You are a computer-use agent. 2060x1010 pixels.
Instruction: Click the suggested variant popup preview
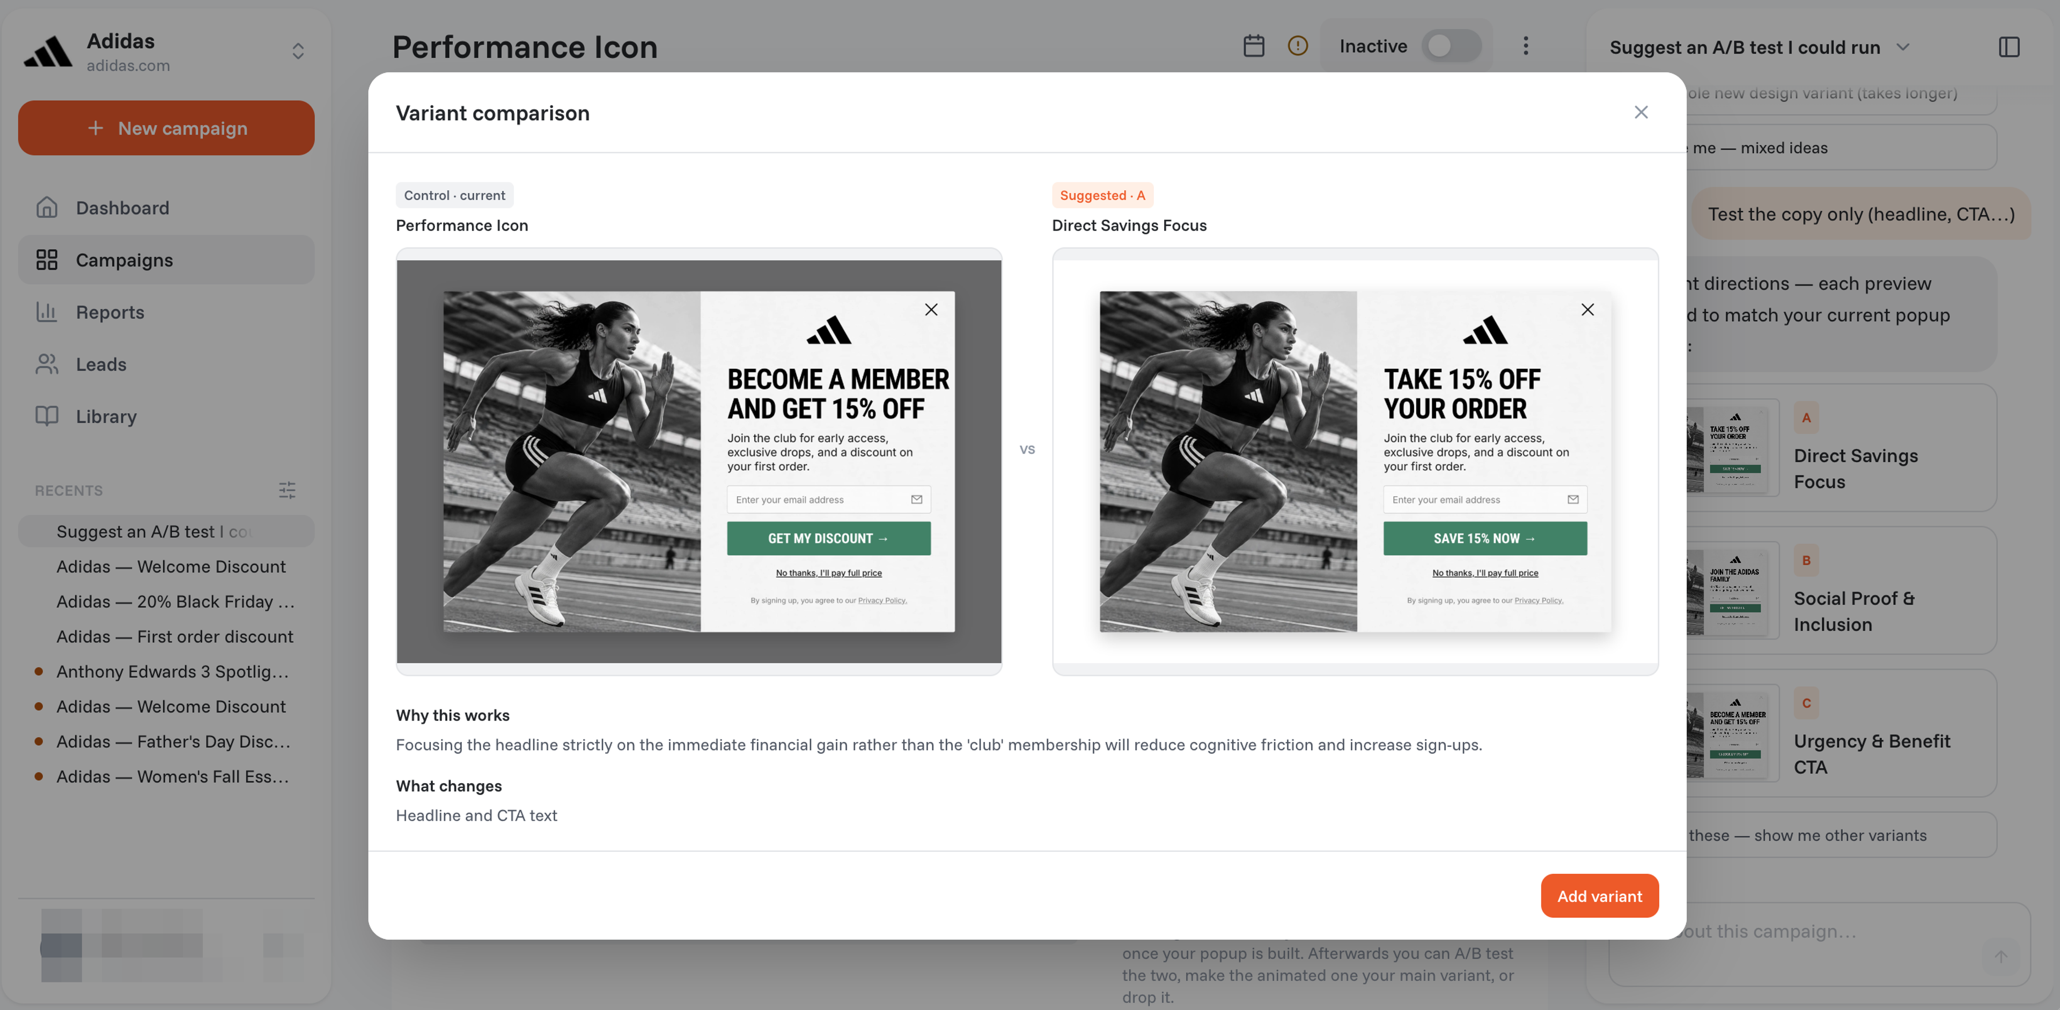coord(1355,461)
